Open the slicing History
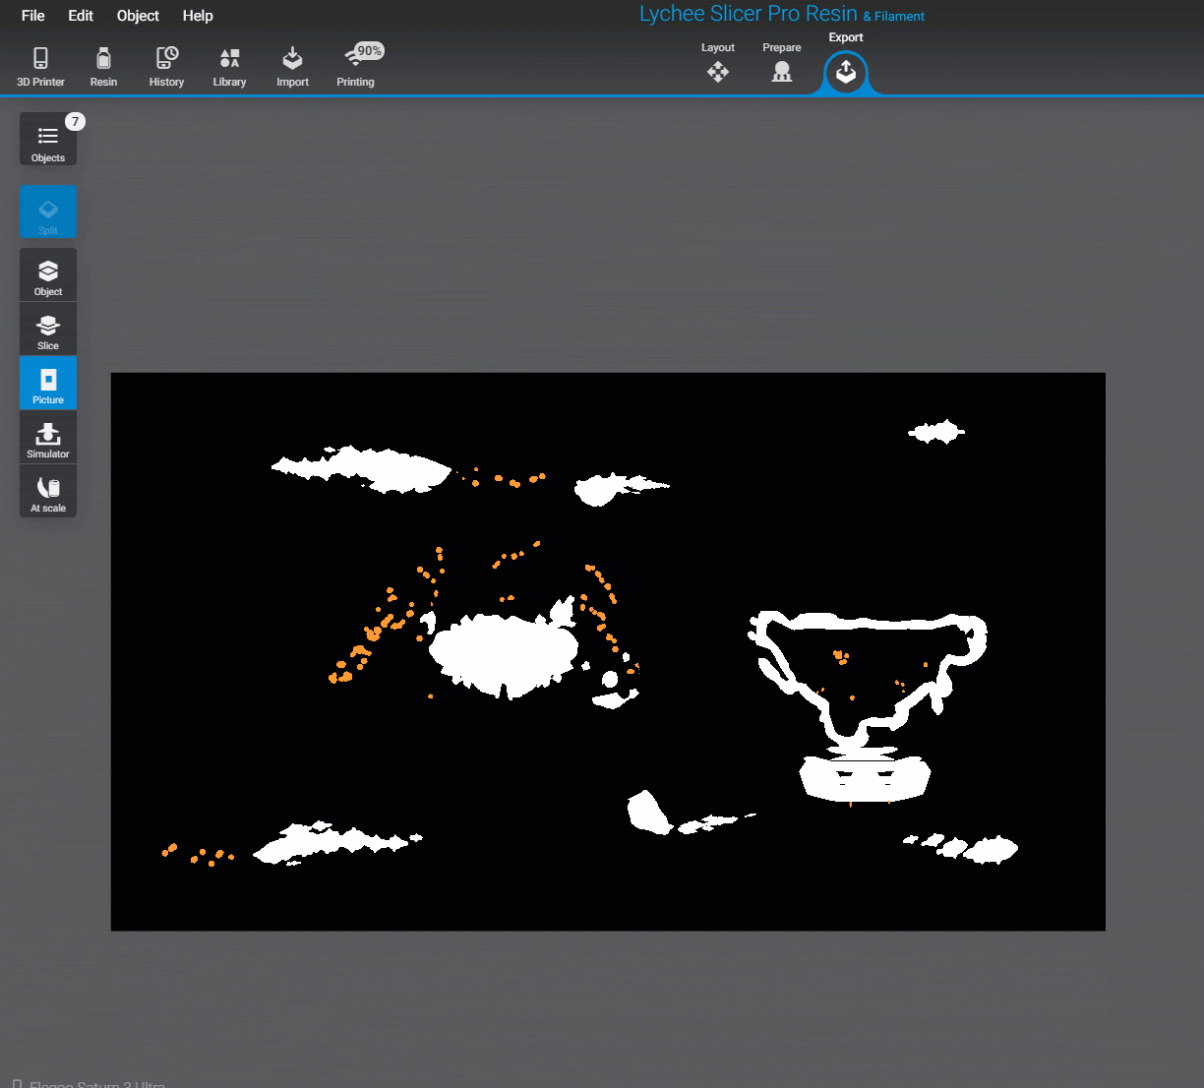 click(165, 65)
